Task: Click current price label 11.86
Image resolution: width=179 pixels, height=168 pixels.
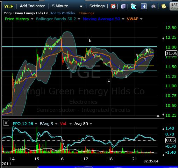Action: click(x=172, y=53)
